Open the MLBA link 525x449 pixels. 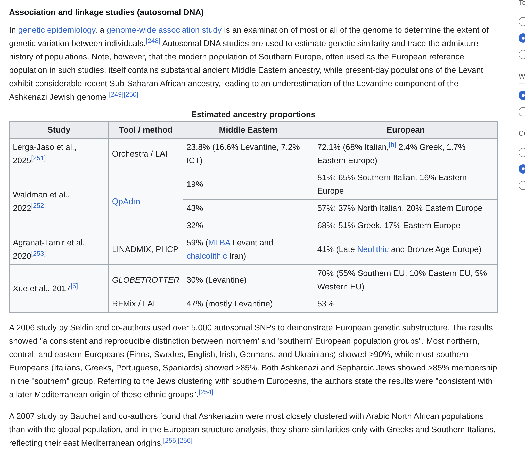(219, 243)
